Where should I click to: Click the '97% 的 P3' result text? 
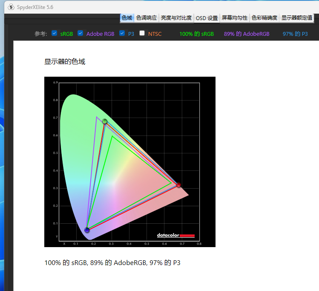[295, 34]
